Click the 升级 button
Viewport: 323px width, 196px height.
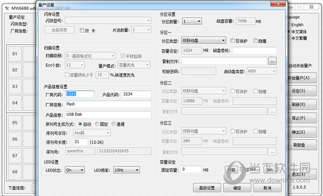[x=231, y=170]
